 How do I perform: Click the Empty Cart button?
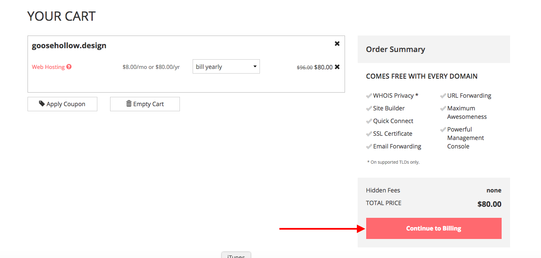coord(145,104)
